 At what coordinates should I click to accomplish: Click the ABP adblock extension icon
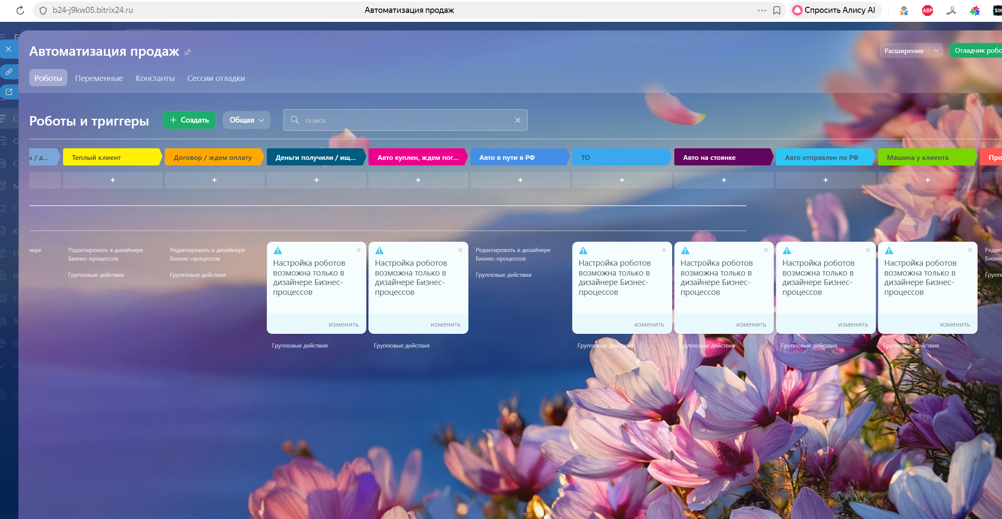coord(927,11)
